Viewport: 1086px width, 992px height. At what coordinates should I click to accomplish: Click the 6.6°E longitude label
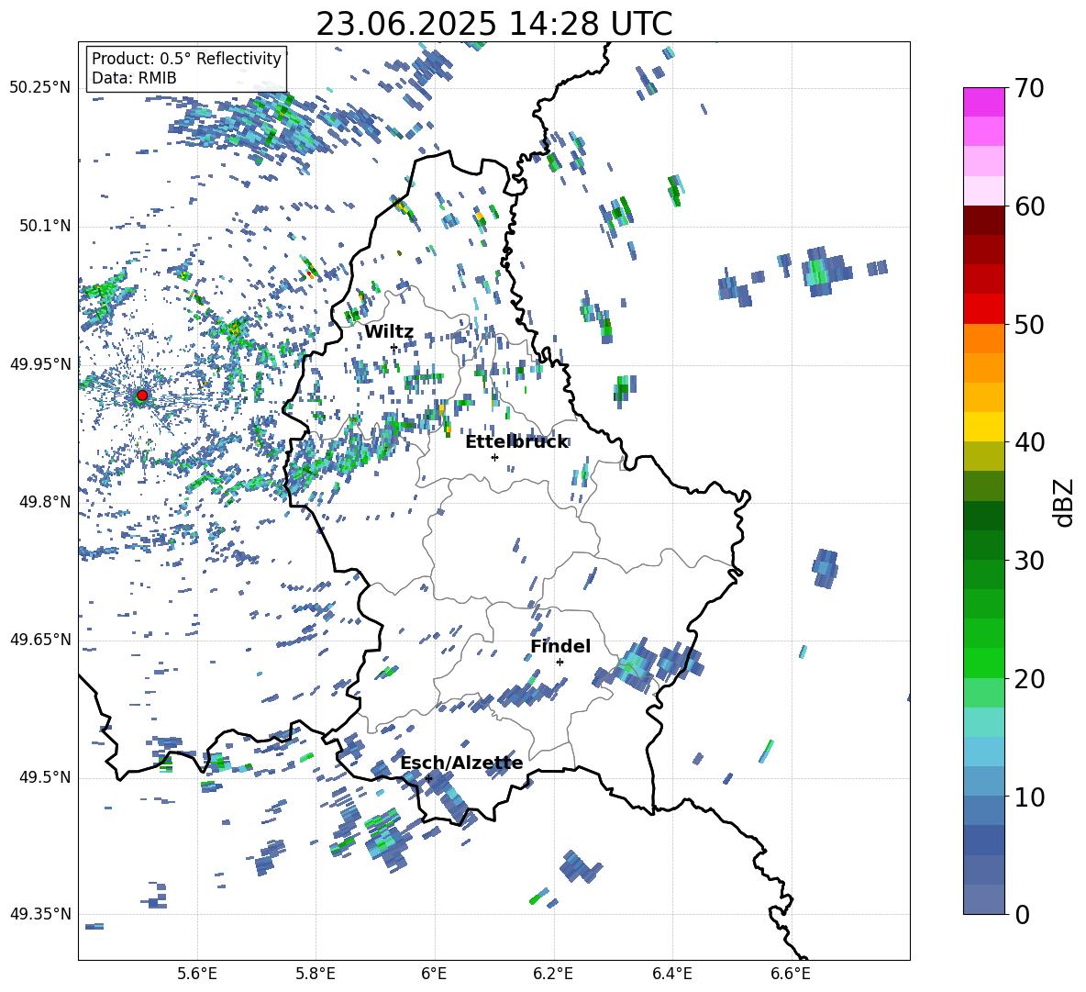tap(791, 975)
